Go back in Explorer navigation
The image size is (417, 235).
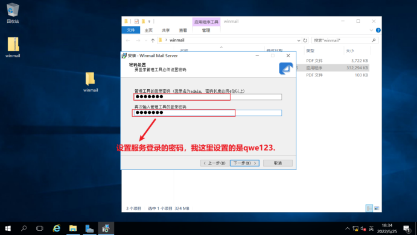(x=128, y=40)
